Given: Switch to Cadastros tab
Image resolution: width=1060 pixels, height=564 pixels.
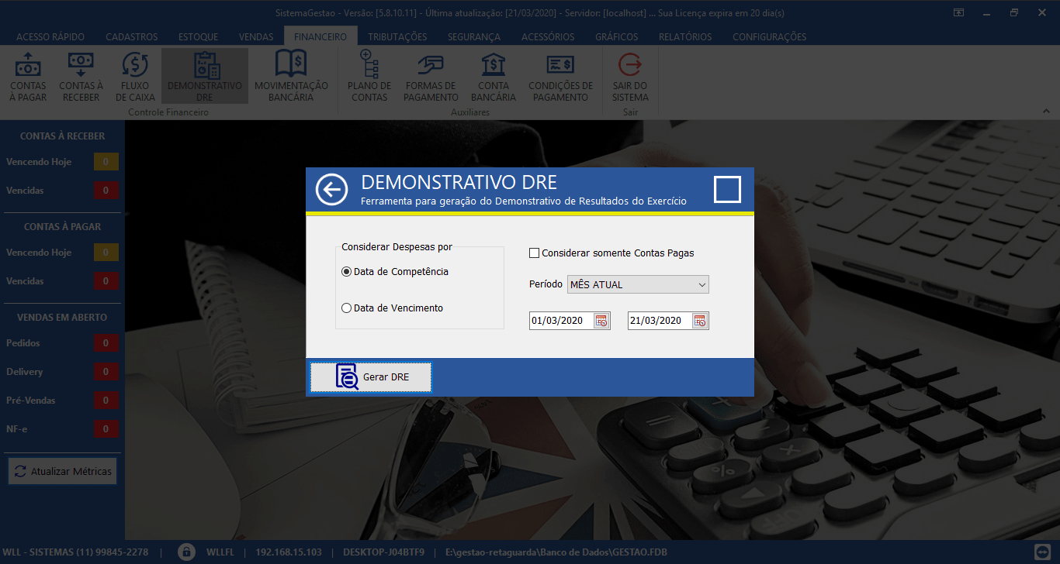Looking at the screenshot, I should (132, 36).
